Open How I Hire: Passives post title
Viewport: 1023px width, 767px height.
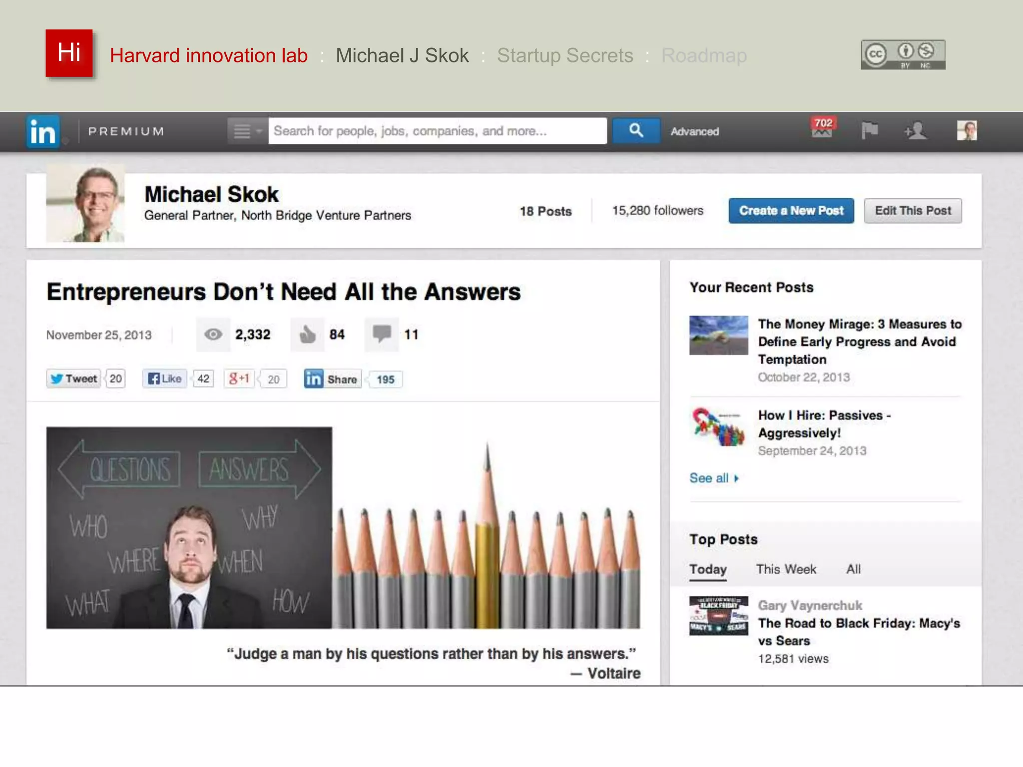point(824,424)
